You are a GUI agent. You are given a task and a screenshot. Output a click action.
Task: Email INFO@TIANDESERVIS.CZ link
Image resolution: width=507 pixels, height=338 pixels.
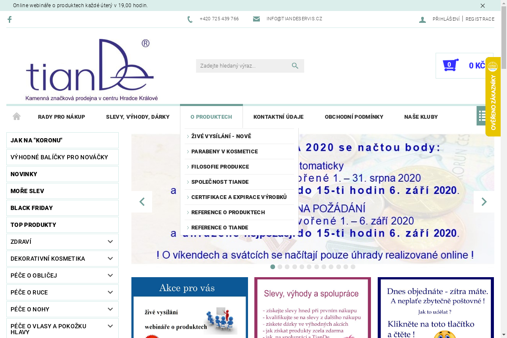click(294, 19)
